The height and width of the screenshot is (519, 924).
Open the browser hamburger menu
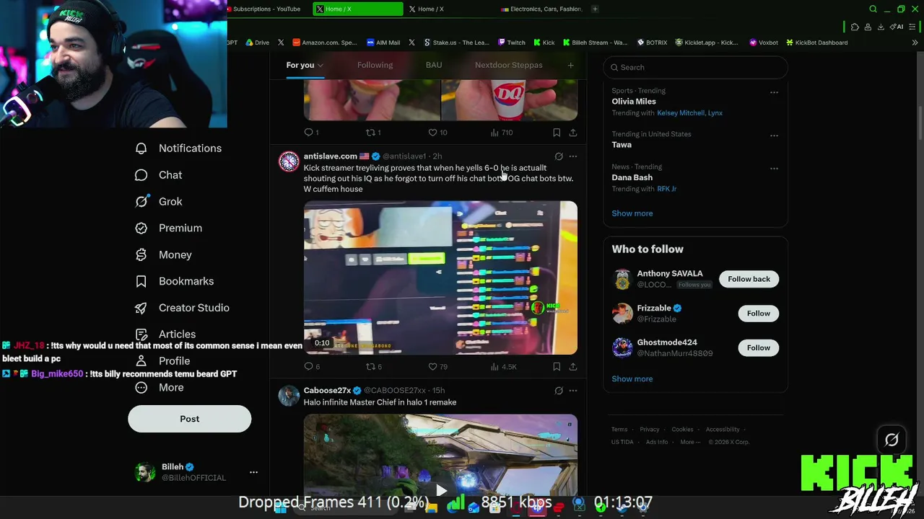click(x=912, y=27)
